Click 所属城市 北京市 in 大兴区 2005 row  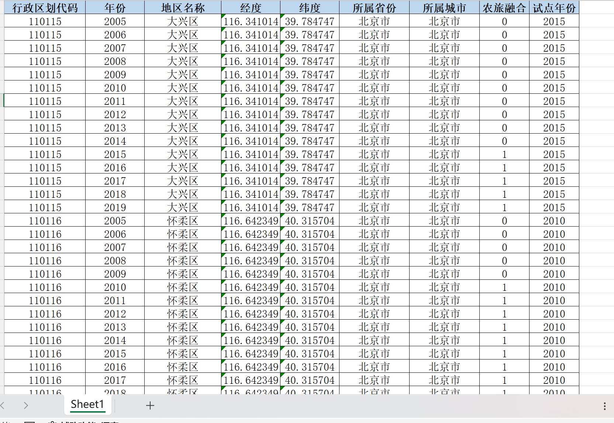(445, 21)
